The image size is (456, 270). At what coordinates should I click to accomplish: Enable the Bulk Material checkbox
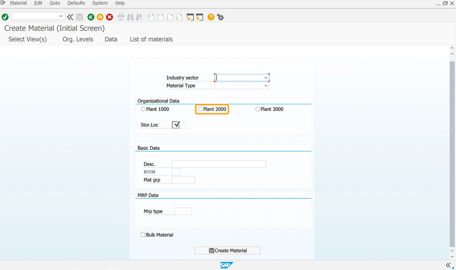click(x=143, y=235)
